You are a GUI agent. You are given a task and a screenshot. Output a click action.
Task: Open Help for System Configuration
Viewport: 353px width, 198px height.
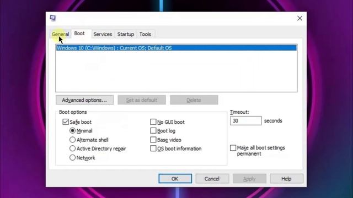coord(286,179)
